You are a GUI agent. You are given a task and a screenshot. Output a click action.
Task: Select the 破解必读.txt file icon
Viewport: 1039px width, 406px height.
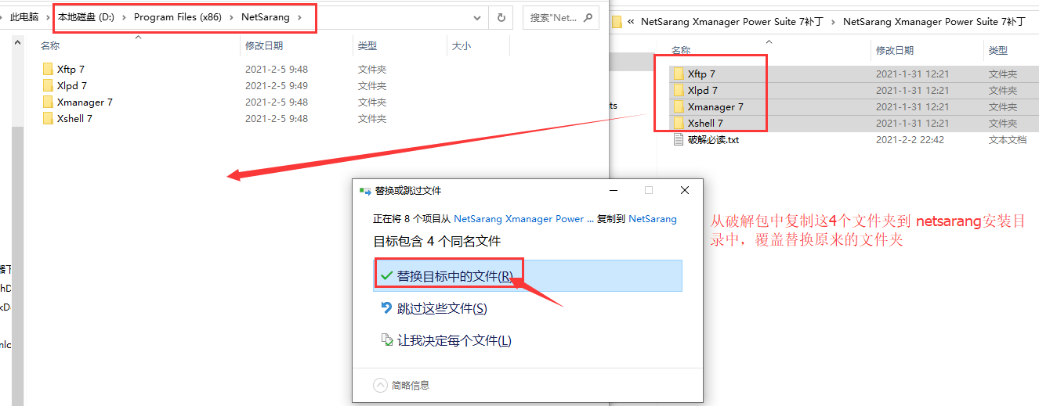[x=679, y=140]
